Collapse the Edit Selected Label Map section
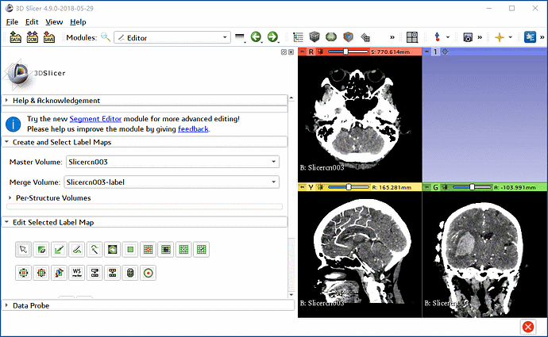Image resolution: width=548 pixels, height=337 pixels. coord(145,222)
